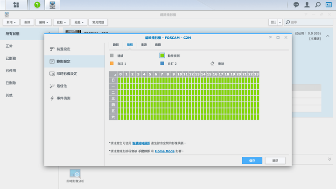
Task: Pick the blue 自訂 2 schedule swatch
Action: (x=162, y=63)
